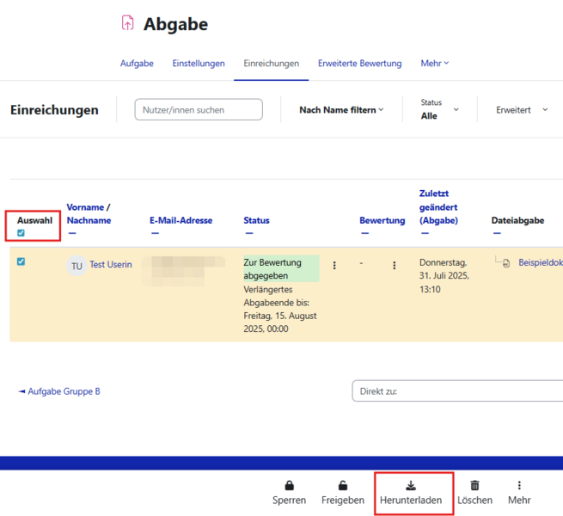The image size is (563, 516).
Task: Open the Mehr three-dot menu in bottom bar
Action: pos(518,486)
